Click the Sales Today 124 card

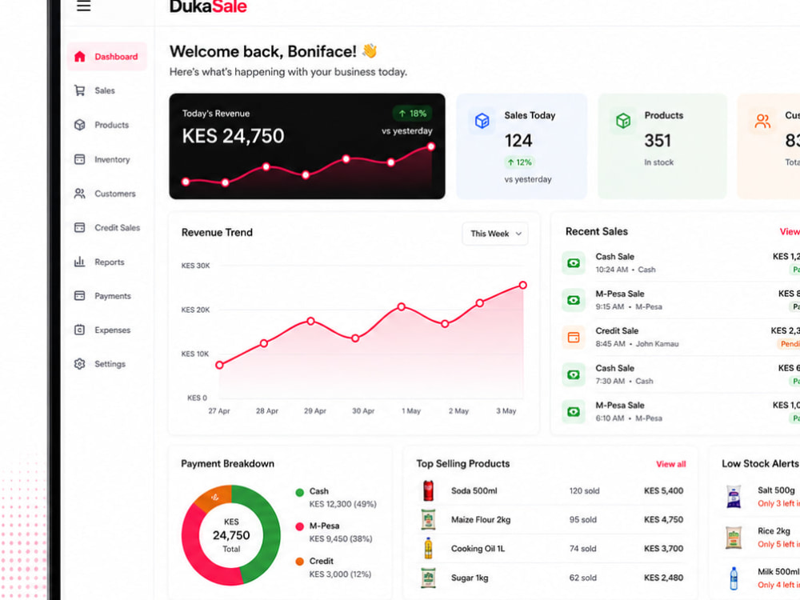pyautogui.click(x=522, y=146)
